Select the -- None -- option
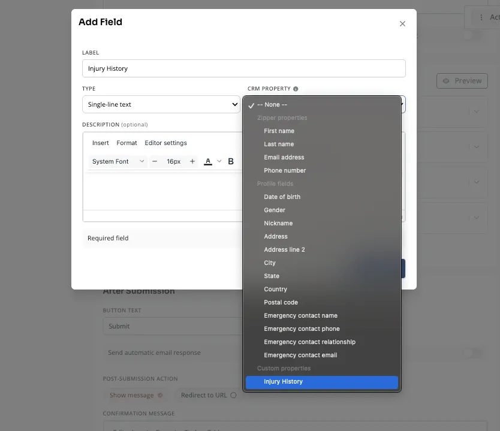500x431 pixels. [x=322, y=104]
